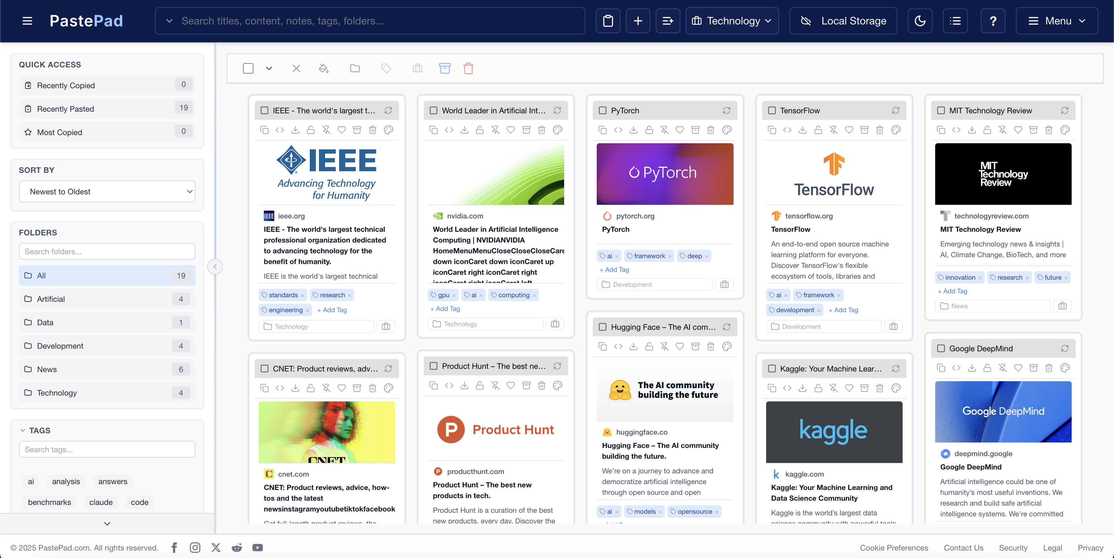Check the Hugging Face card checkbox
This screenshot has width=1114, height=558.
click(602, 327)
